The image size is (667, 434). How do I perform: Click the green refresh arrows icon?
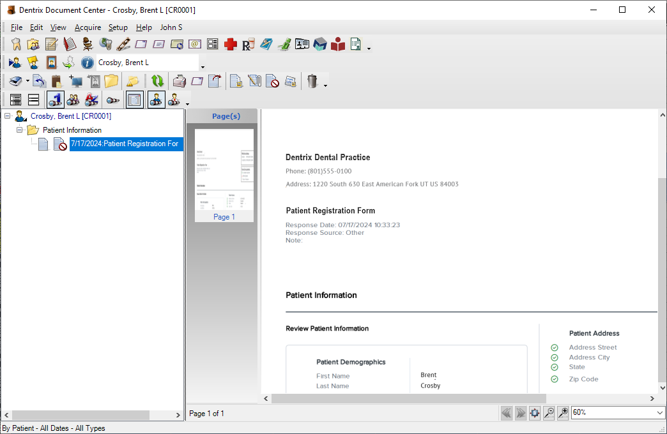click(157, 81)
